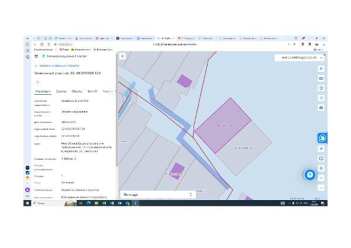Open browser history clock icon in the sidebar
Image resolution: width=351 pixels, height=248 pixels.
(x=27, y=44)
